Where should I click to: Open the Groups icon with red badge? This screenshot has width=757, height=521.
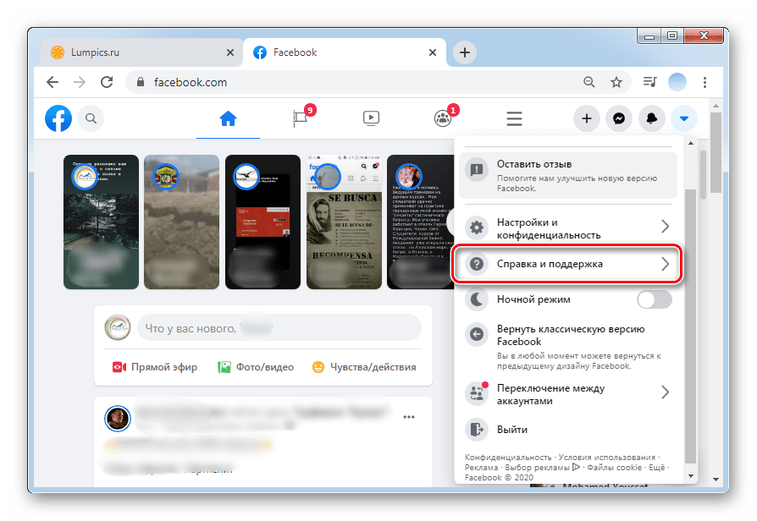pos(442,118)
